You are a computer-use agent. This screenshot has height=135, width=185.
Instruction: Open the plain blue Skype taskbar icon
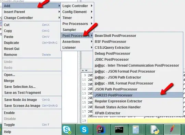tap(84, 130)
